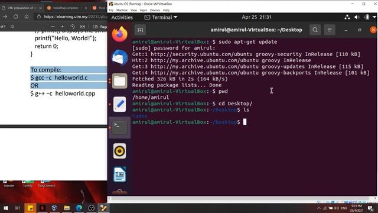Click '/home/amirul' terminal output line
378x213 pixels.
[151, 97]
